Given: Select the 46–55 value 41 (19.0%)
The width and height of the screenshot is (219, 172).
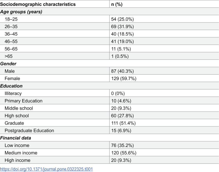Looking at the screenshot, I should point(123,41).
